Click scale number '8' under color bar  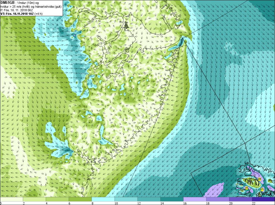tap(92, 203)
